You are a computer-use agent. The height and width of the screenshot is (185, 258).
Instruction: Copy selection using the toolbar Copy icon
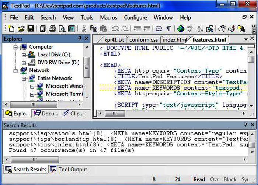click(94, 29)
